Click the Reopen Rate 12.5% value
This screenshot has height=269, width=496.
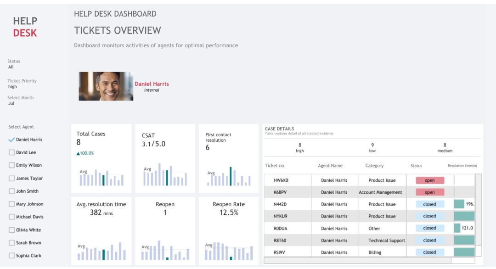point(229,213)
